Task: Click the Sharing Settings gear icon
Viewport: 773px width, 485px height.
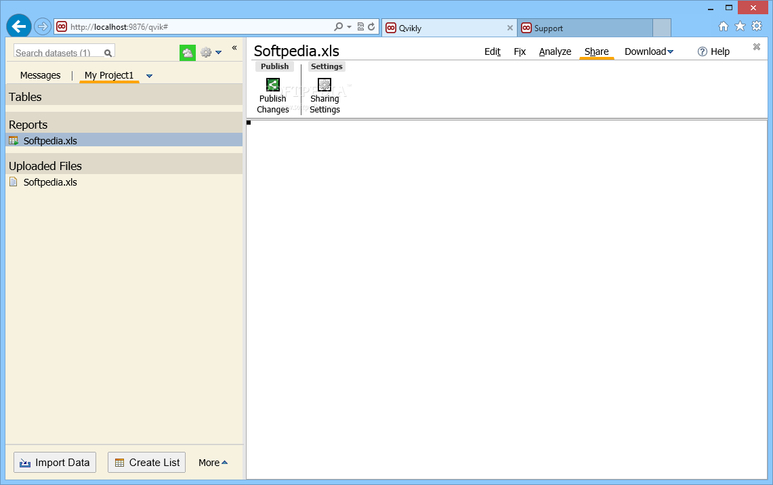Action: click(325, 85)
